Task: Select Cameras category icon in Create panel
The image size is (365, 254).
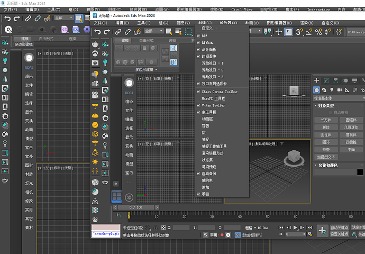Action: pos(340,90)
